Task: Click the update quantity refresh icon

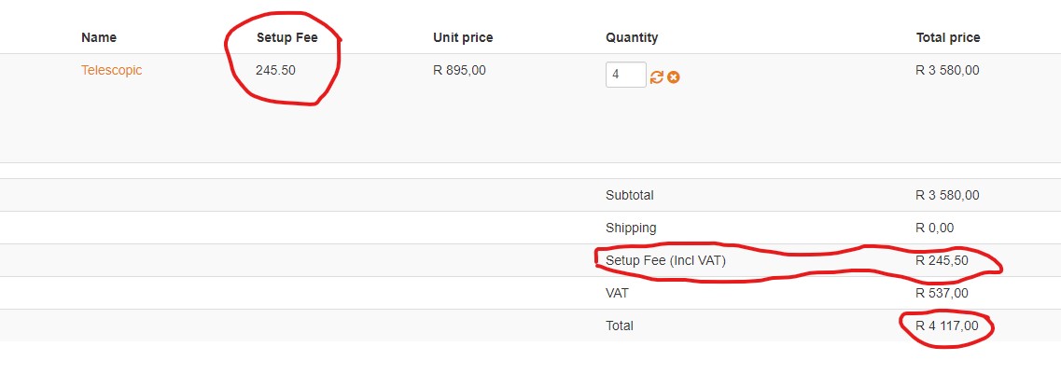Action: [657, 76]
